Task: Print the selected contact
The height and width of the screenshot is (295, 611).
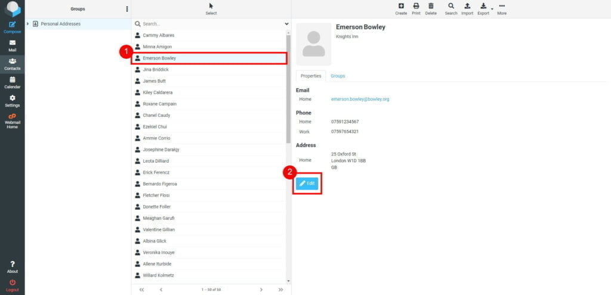Action: click(416, 9)
